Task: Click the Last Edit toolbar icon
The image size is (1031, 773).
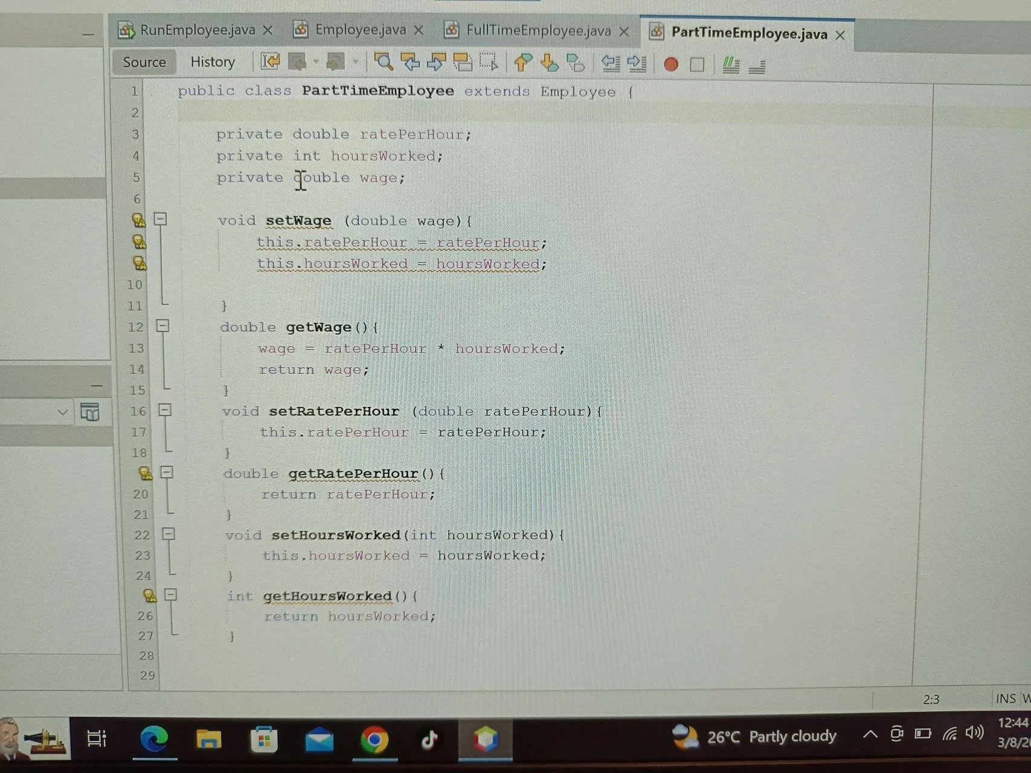Action: [x=271, y=62]
